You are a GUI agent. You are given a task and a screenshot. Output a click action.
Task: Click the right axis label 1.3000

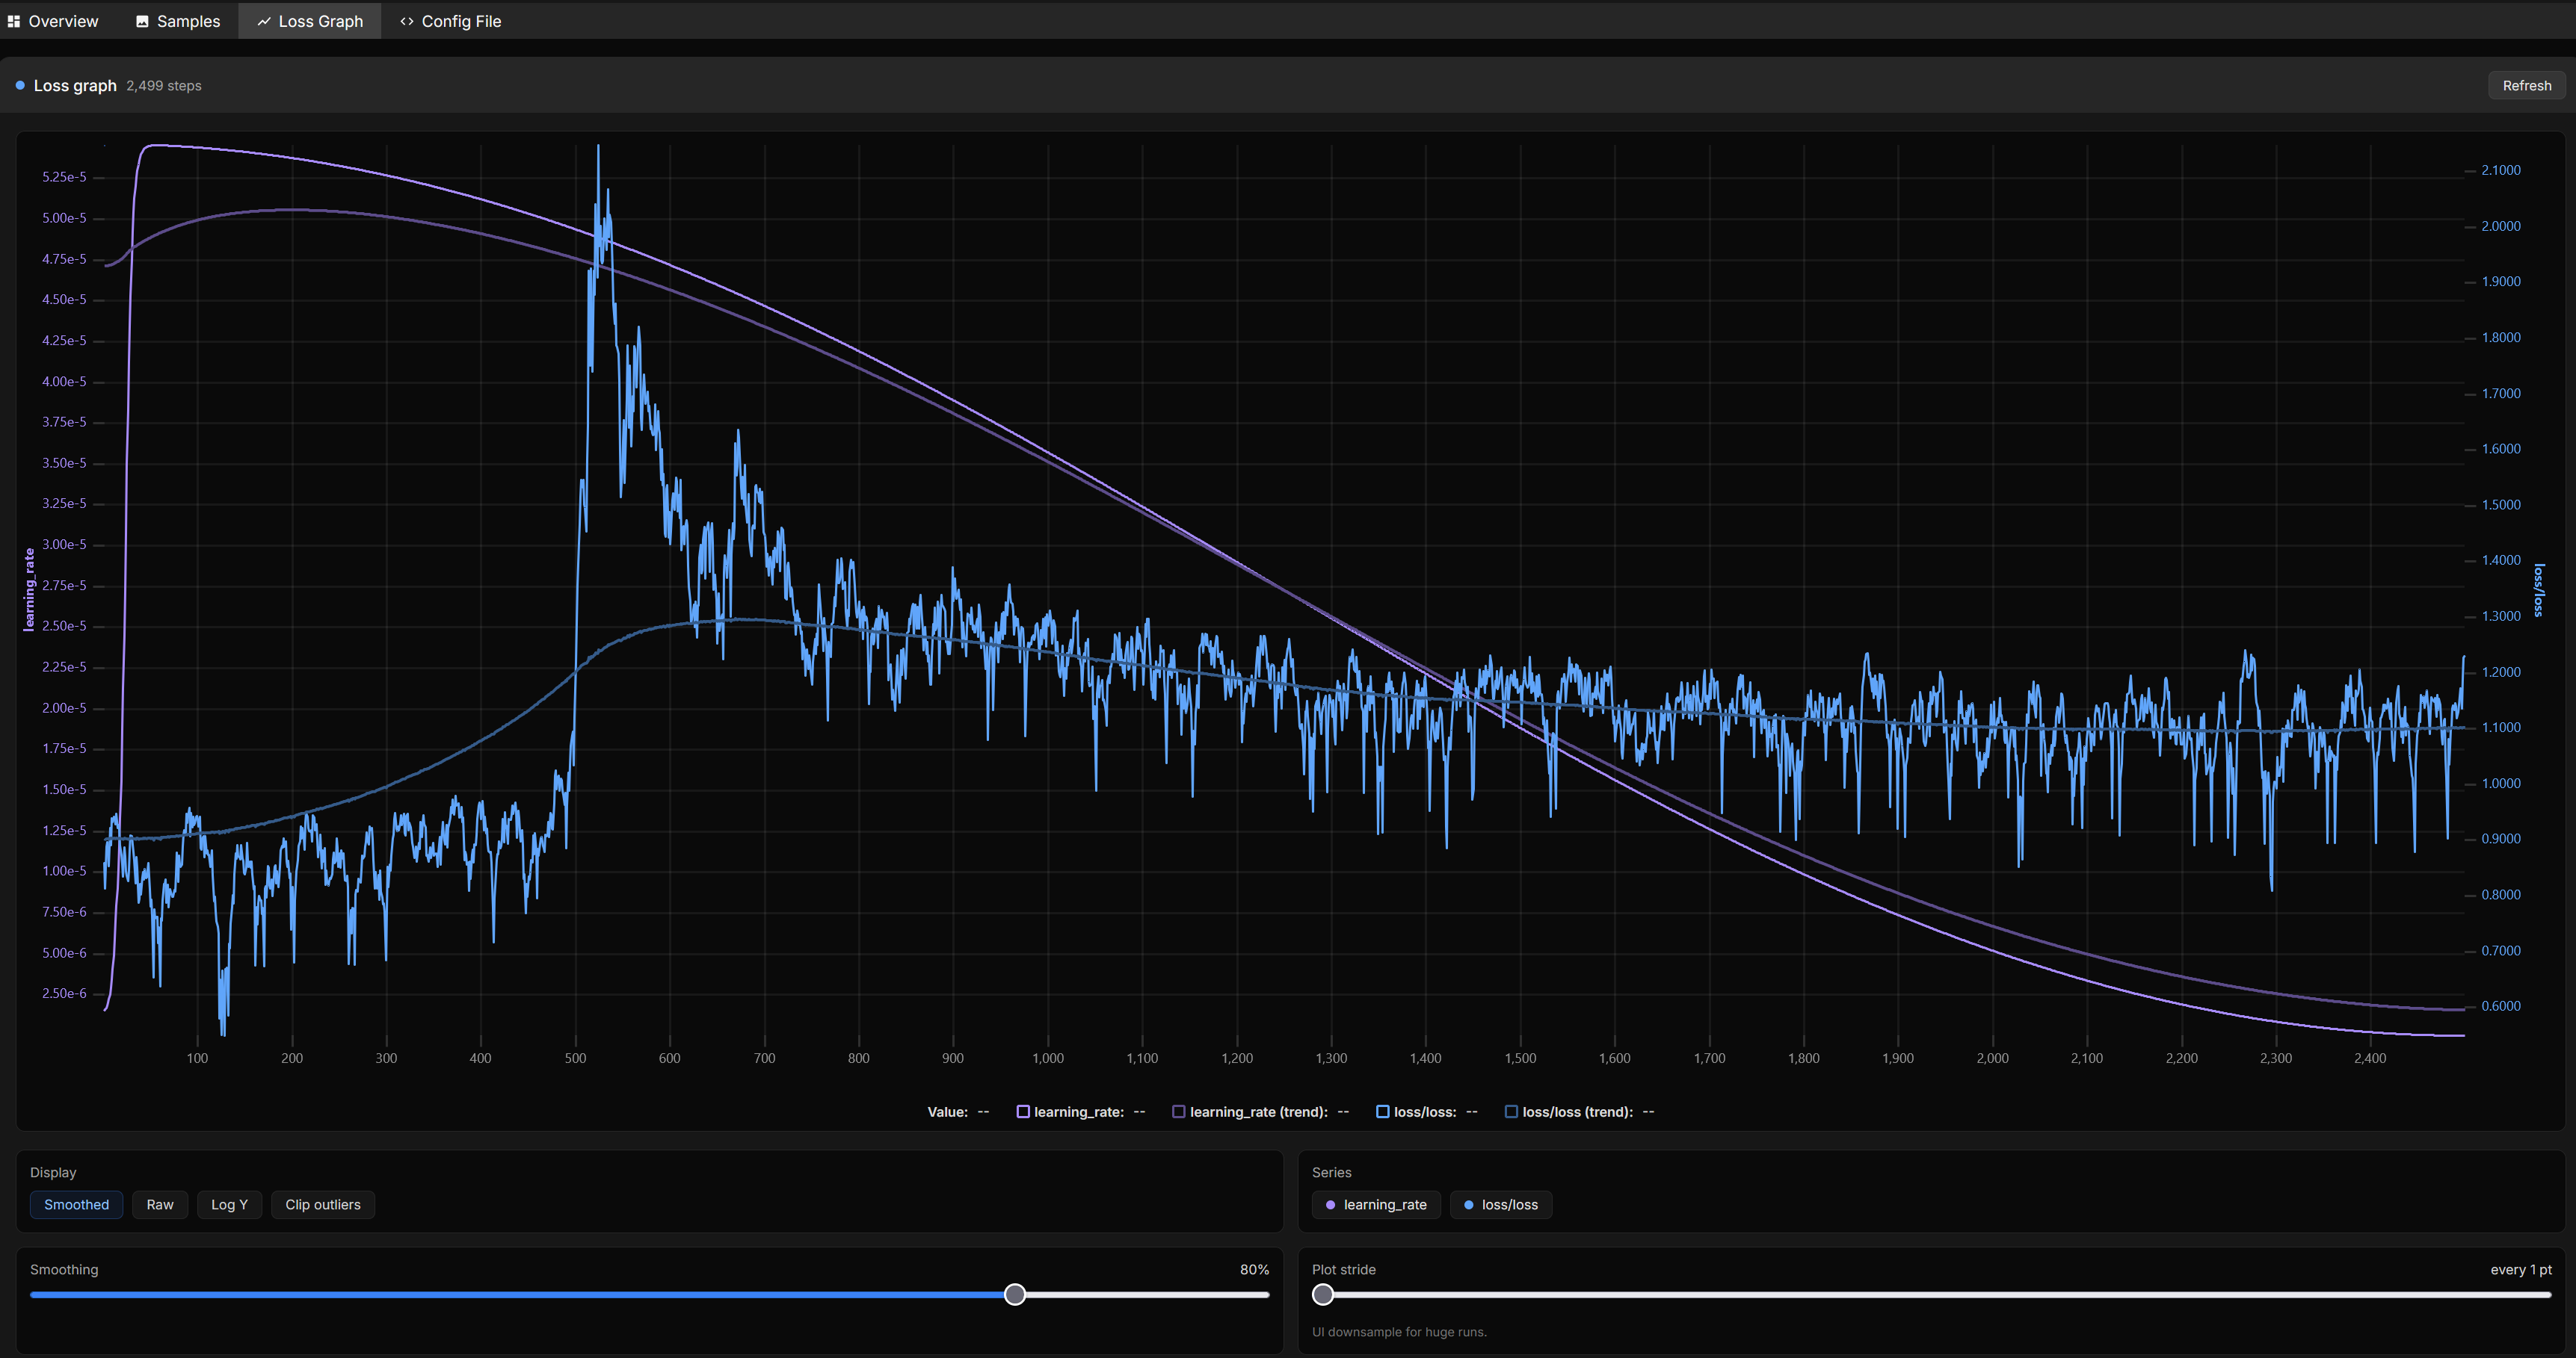2500,616
